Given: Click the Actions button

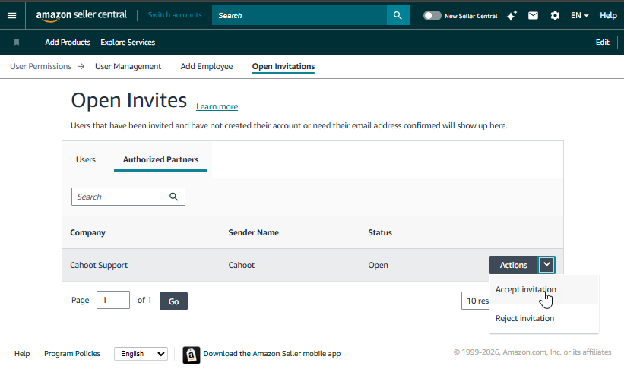Looking at the screenshot, I should [x=513, y=265].
